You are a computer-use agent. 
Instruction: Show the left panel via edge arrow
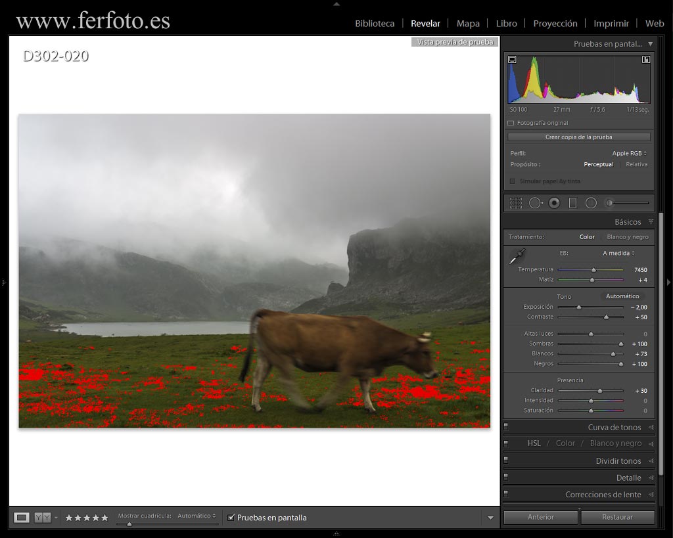tap(3, 282)
